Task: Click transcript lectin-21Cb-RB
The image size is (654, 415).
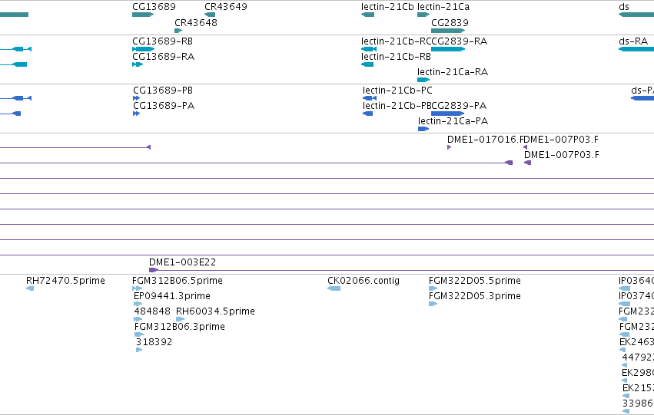Action: pyautogui.click(x=367, y=64)
